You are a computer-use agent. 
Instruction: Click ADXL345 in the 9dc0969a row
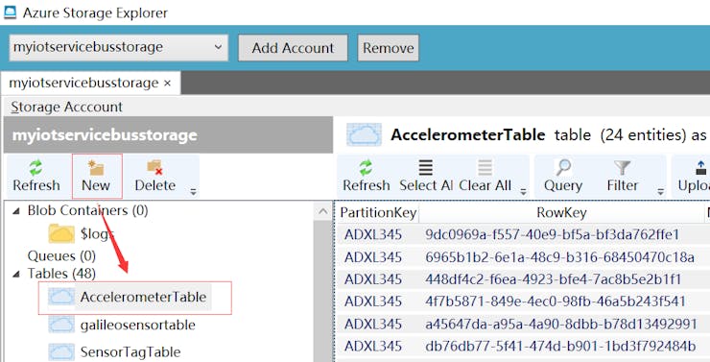click(x=372, y=234)
